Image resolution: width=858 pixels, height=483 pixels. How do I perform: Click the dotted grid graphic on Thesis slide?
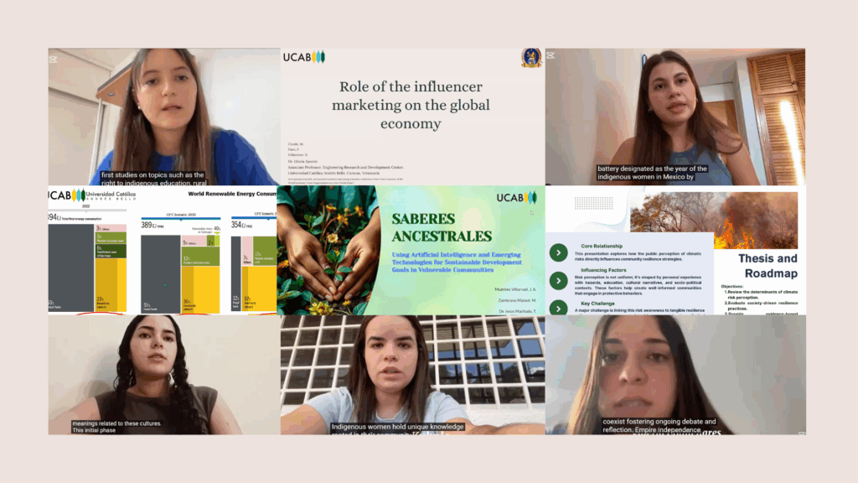click(x=593, y=203)
